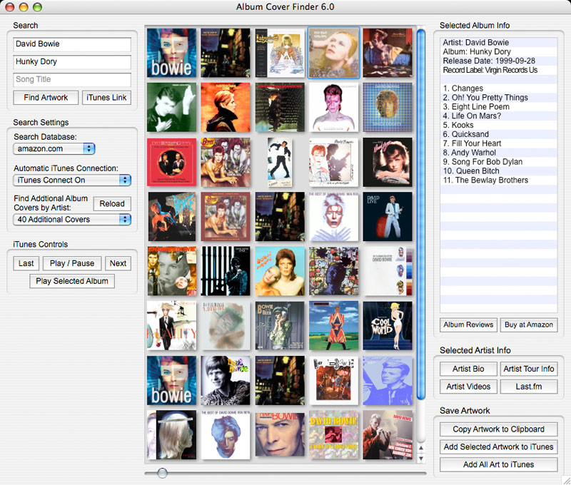Viewport: 571px width, 485px height.
Task: Click Add Selected Artwork to iTunes
Action: click(498, 446)
